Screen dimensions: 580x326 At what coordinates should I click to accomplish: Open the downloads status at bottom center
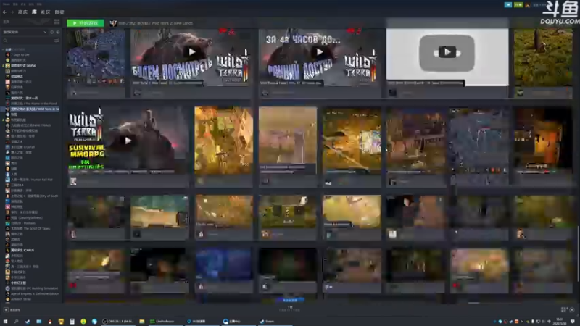pyautogui.click(x=290, y=307)
